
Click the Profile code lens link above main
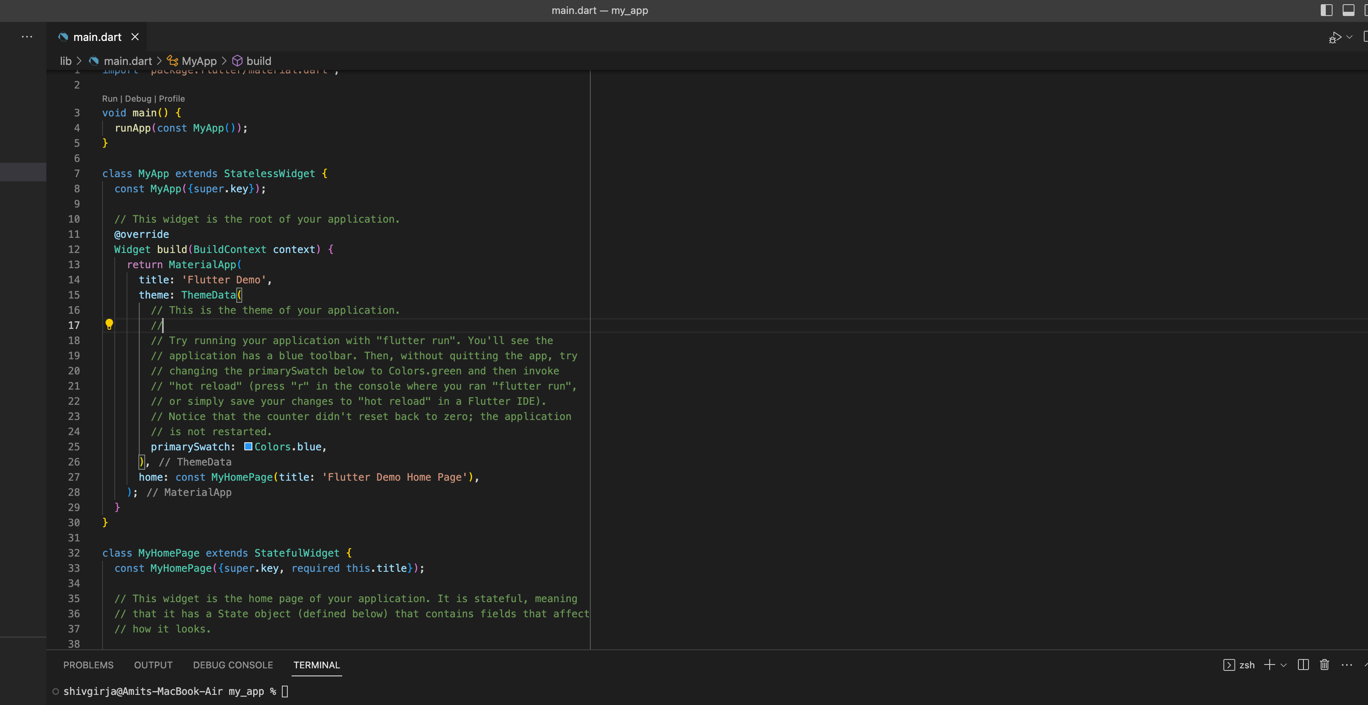(x=172, y=99)
